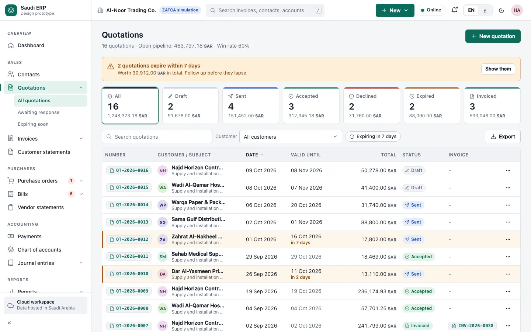Select the Sent status card
531x332 pixels.
(251, 106)
